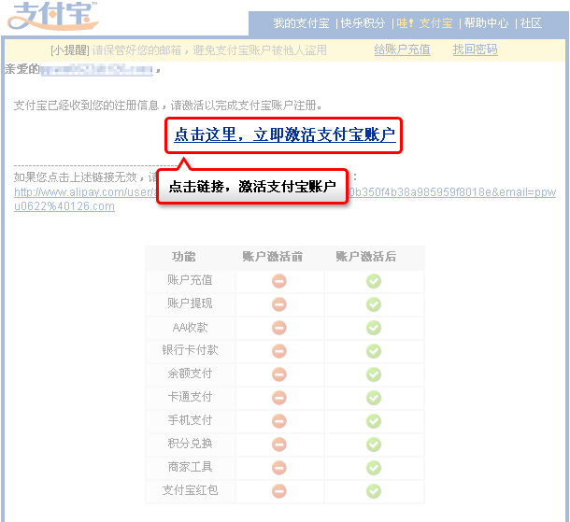The image size is (570, 522).
Task: Click green check icon for 卡通支付
Action: point(374,398)
